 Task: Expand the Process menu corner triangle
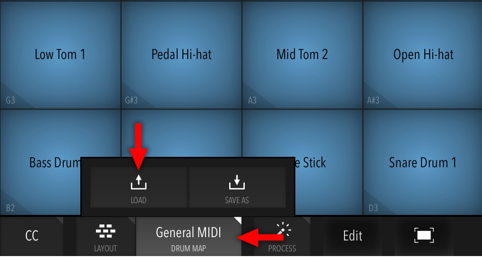(307, 220)
